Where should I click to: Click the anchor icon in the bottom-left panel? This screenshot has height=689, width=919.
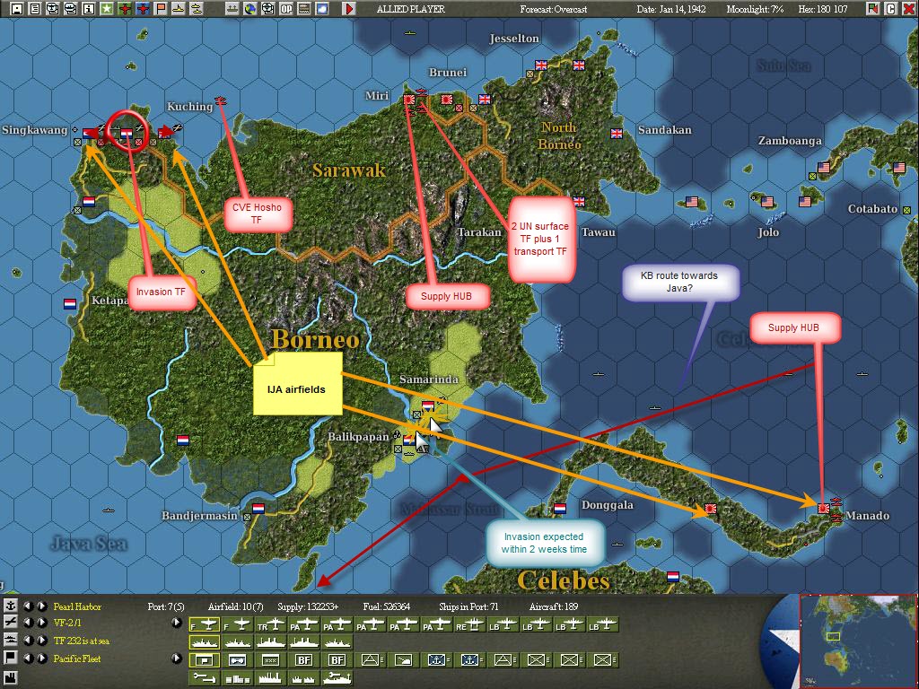point(10,606)
